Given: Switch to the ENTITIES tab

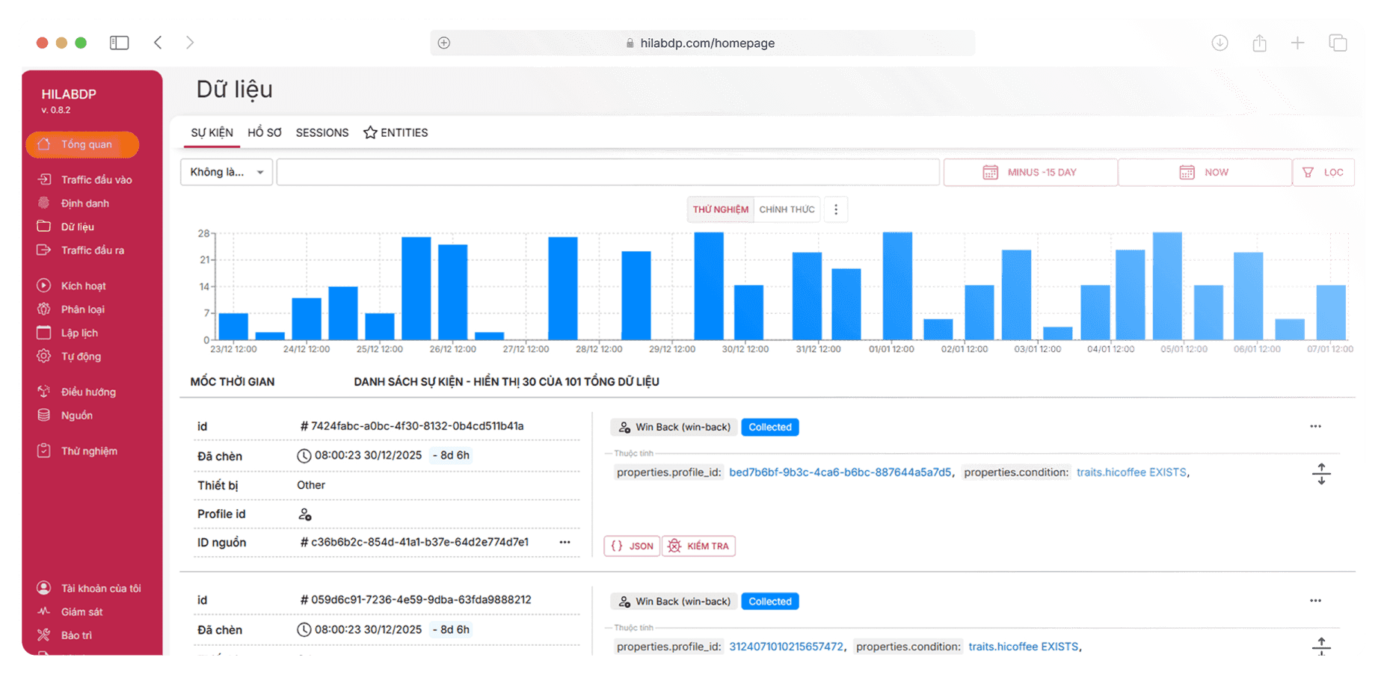Looking at the screenshot, I should (396, 132).
